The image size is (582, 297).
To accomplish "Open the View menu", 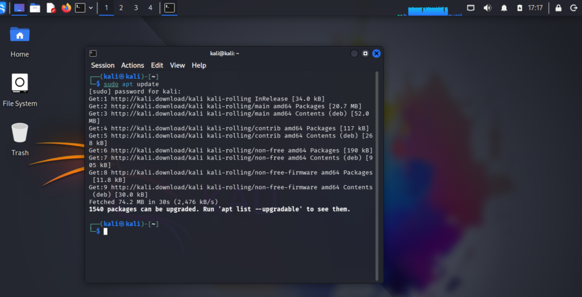I will (177, 65).
